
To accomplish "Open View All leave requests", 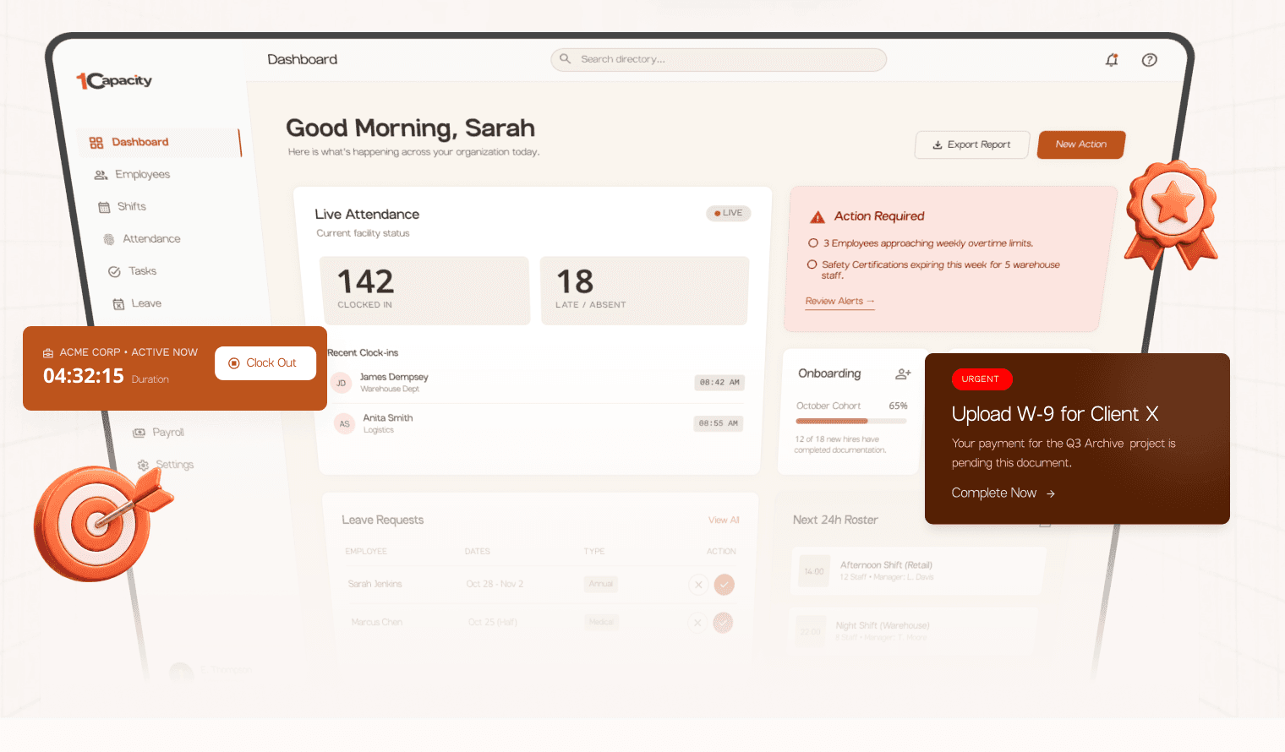I will pyautogui.click(x=724, y=520).
